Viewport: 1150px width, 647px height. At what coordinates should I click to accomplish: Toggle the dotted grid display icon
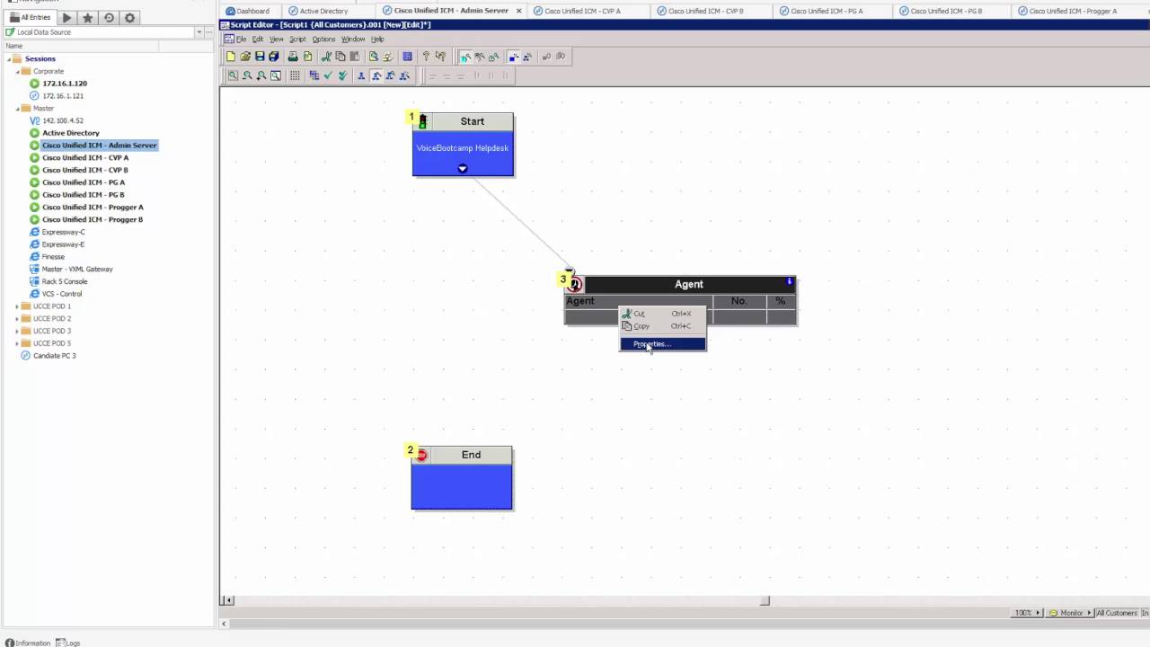pyautogui.click(x=295, y=75)
